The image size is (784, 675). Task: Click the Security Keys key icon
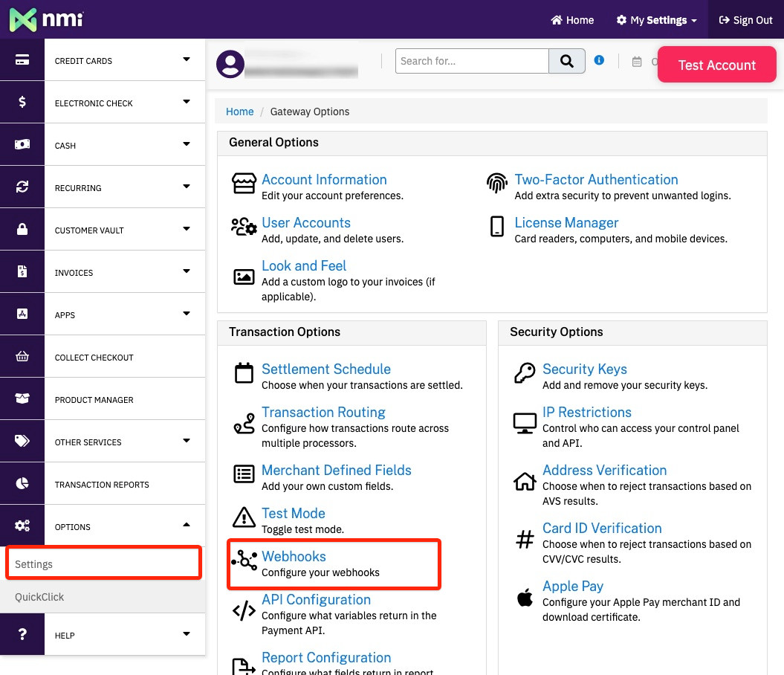[525, 373]
